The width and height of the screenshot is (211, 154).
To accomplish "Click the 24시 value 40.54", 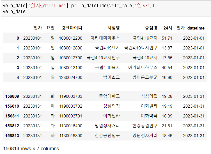I will [x=167, y=68].
